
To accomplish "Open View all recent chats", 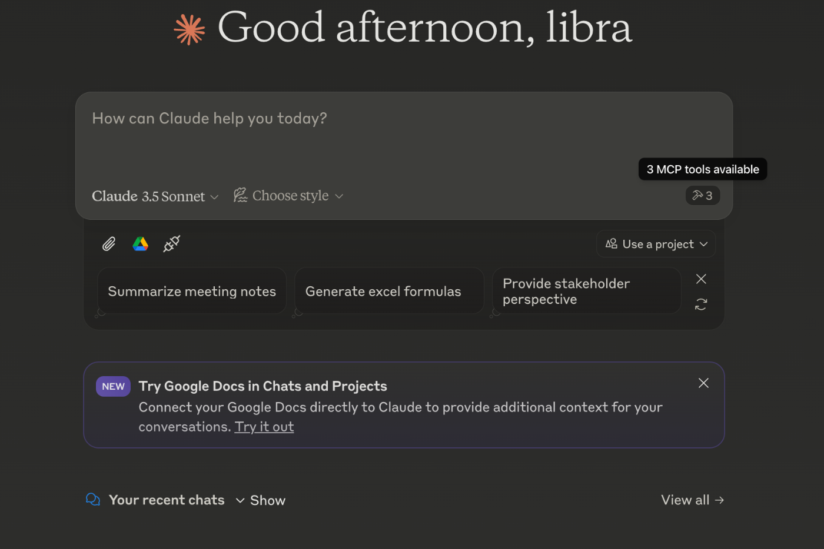I will click(692, 500).
